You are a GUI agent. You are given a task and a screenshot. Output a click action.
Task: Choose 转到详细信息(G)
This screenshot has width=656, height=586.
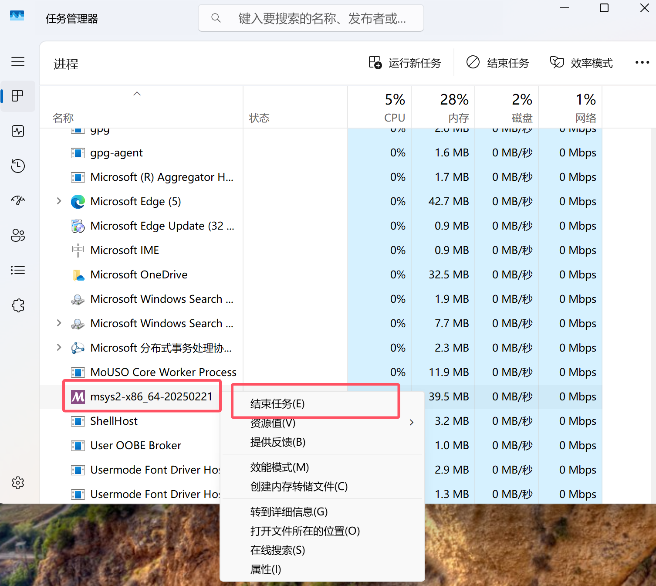pos(322,512)
